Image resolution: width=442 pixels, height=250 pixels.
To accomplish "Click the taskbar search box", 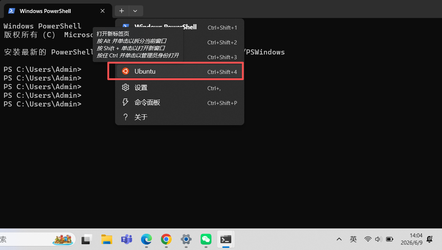I will pos(37,239).
